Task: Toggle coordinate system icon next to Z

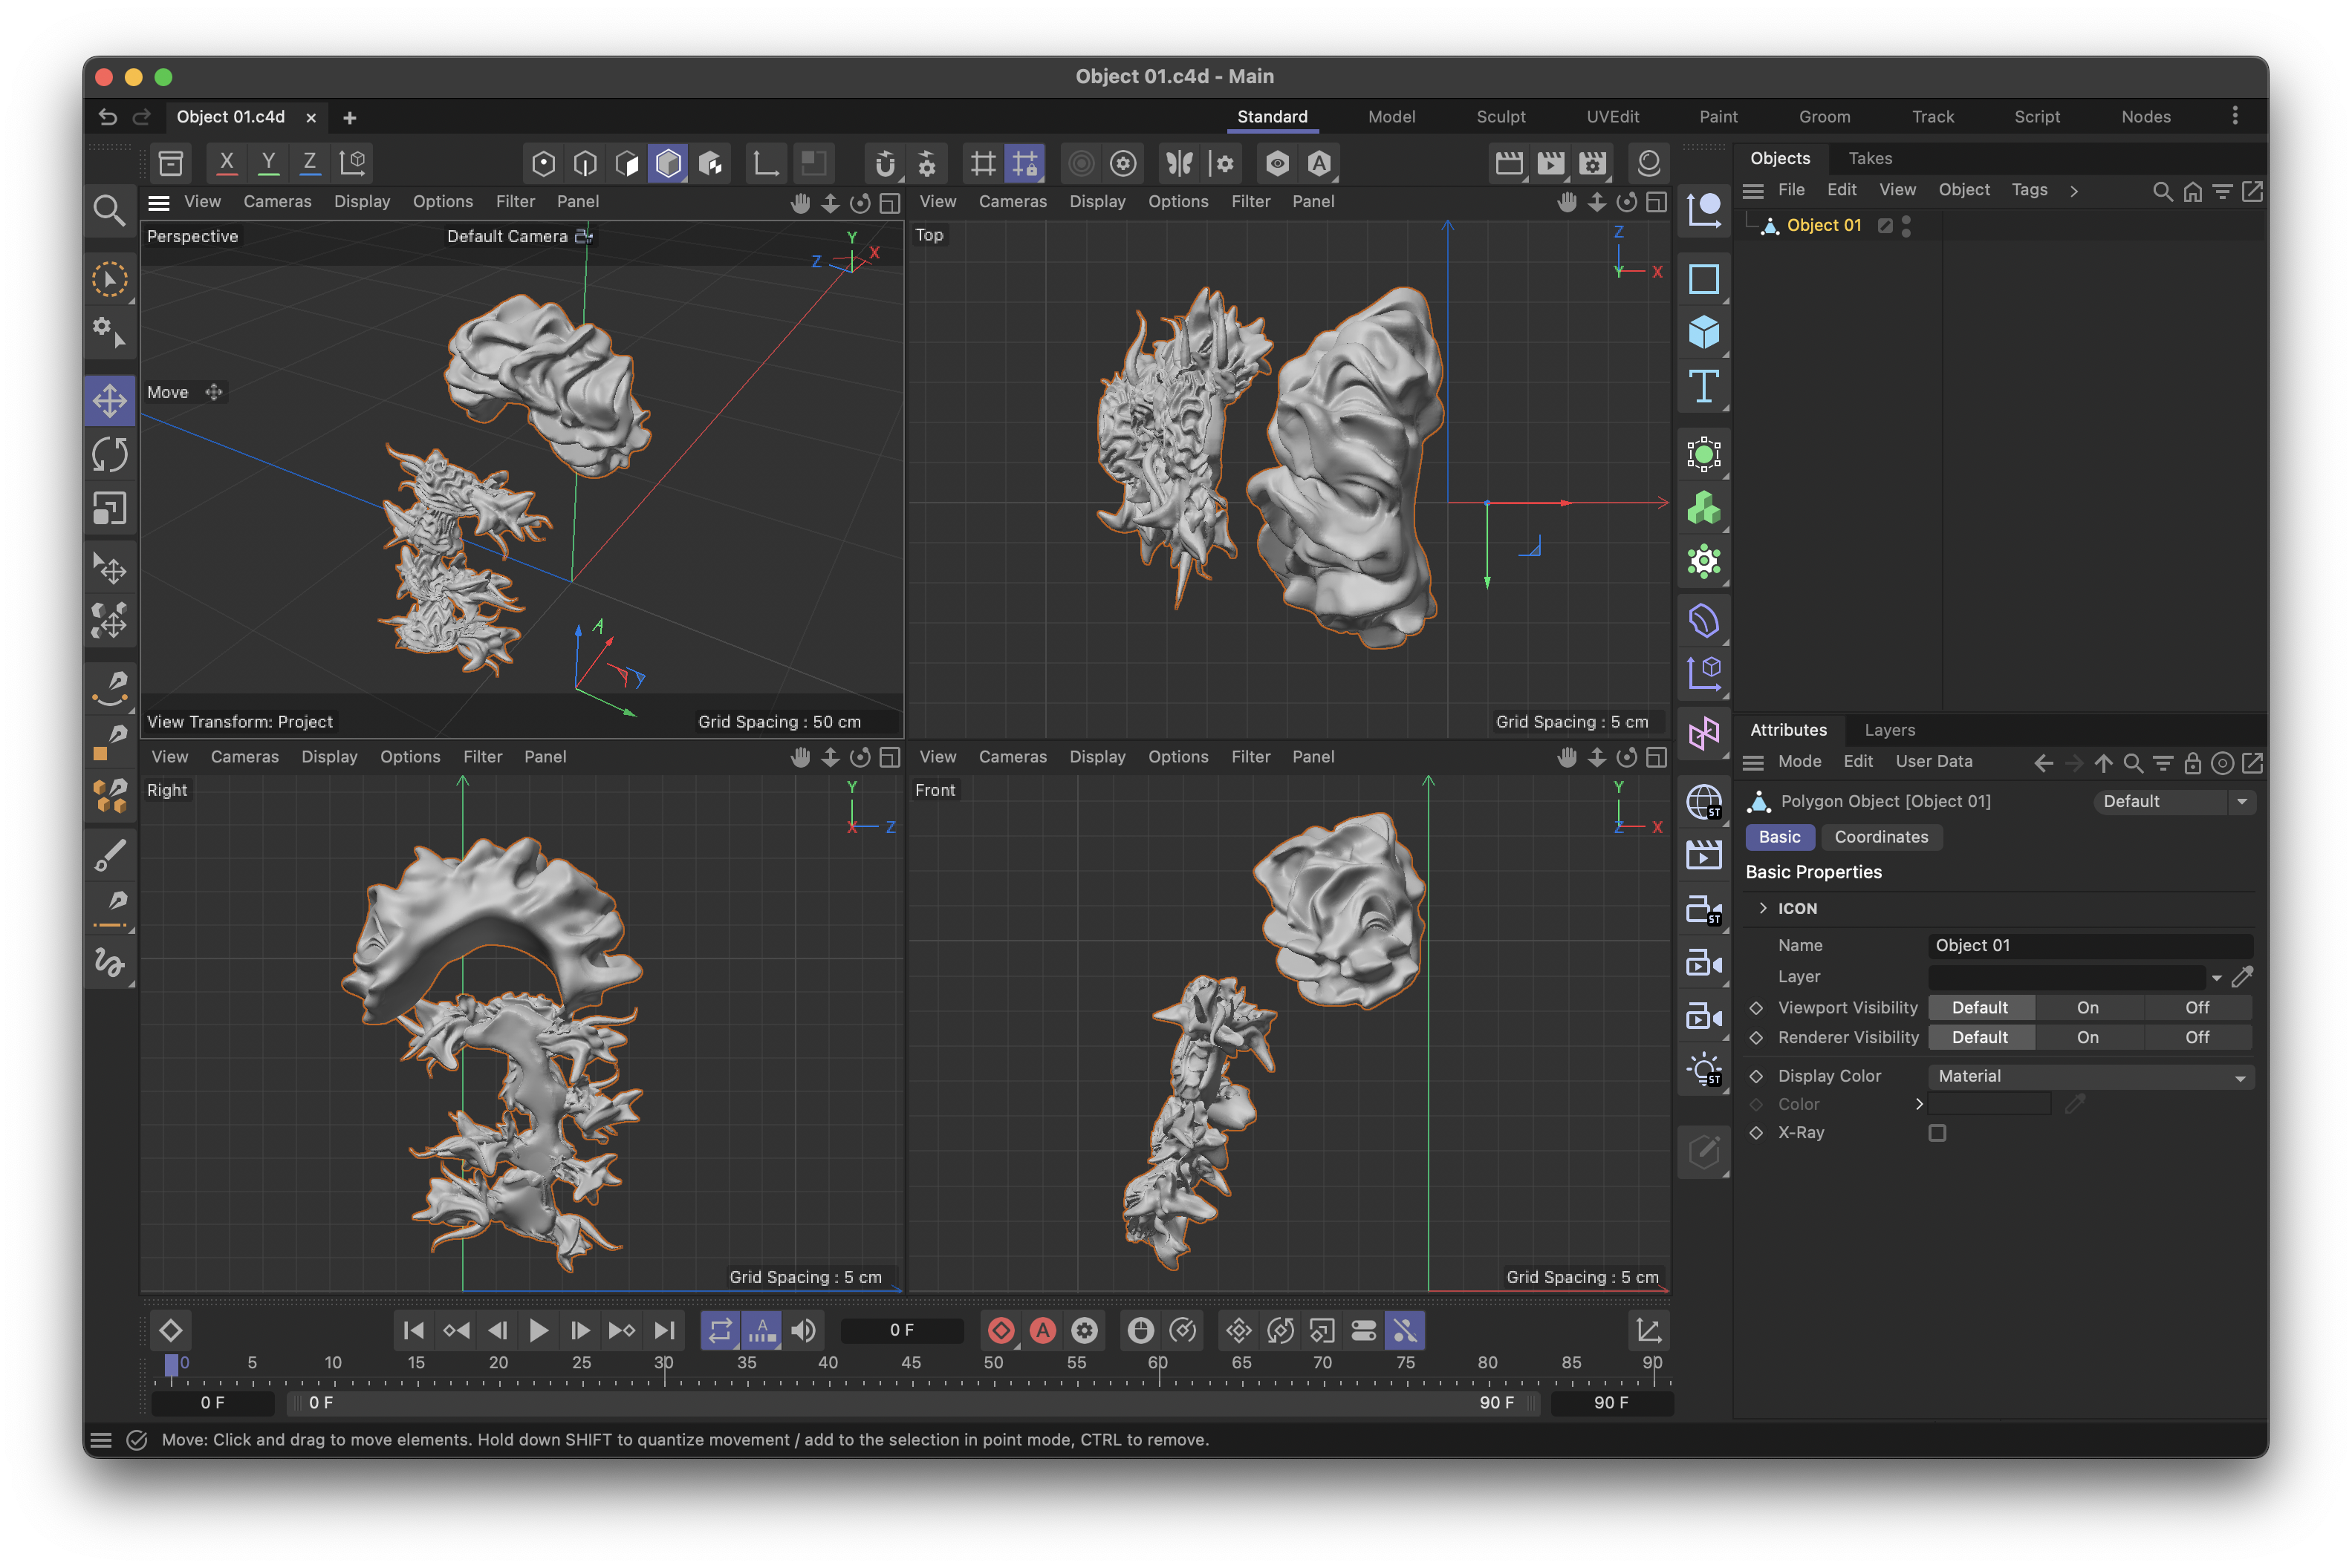Action: point(352,162)
